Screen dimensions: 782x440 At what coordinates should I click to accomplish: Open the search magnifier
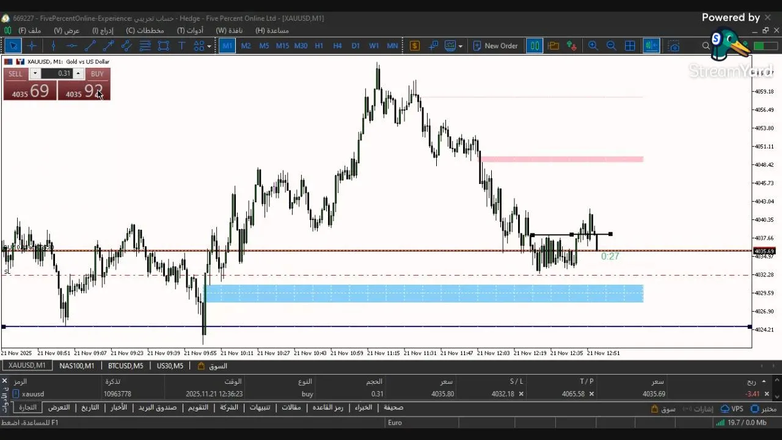706,46
